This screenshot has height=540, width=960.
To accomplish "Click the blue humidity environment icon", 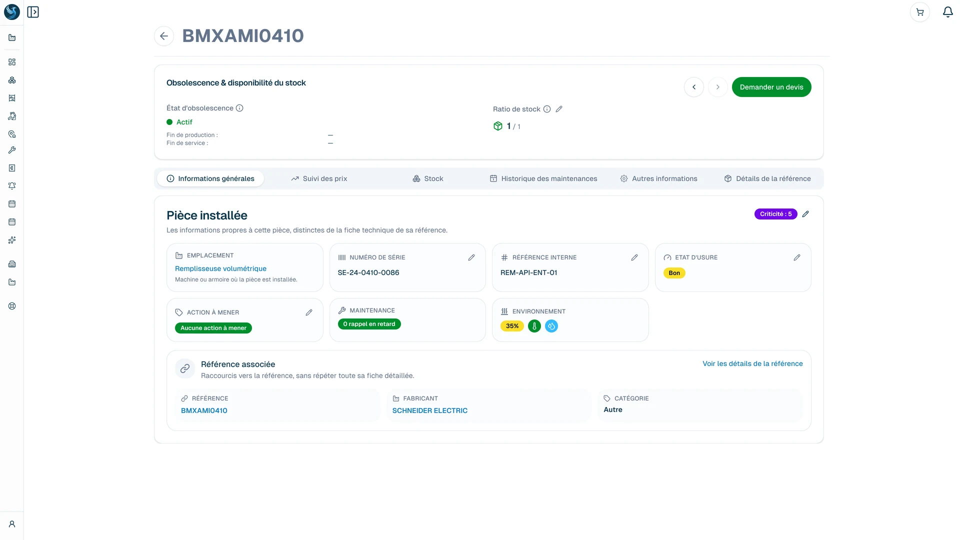I will [551, 326].
